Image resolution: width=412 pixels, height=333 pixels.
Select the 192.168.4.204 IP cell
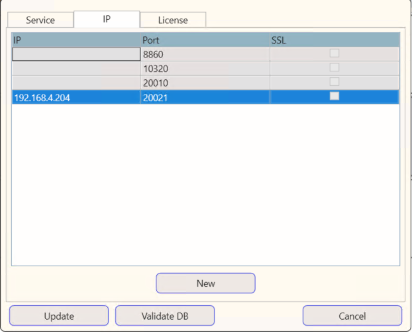point(76,97)
